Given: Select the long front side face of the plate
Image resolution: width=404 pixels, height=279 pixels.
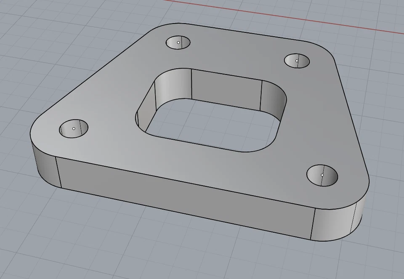Looking at the screenshot, I should click(x=186, y=198).
